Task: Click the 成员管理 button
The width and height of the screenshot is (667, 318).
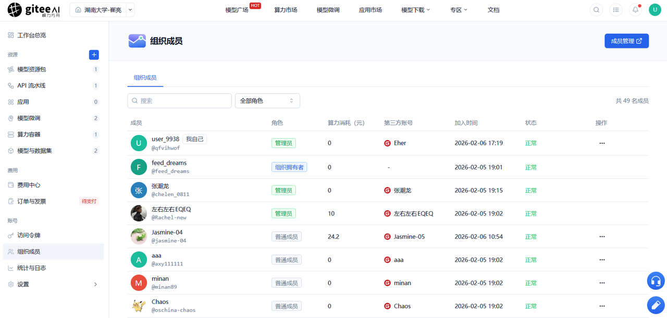Action: coord(626,41)
